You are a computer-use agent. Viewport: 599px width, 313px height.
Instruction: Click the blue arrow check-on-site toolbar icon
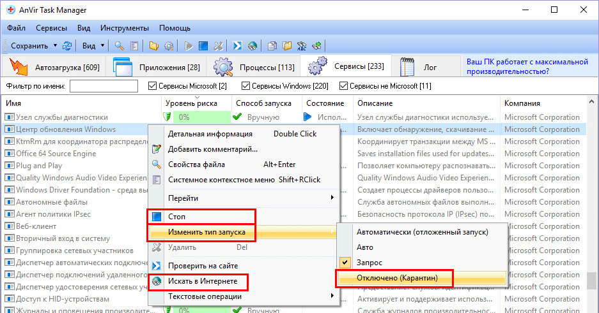coord(237,46)
